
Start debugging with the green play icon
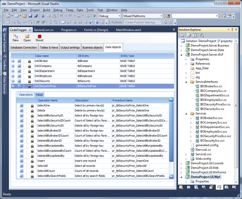point(95,16)
